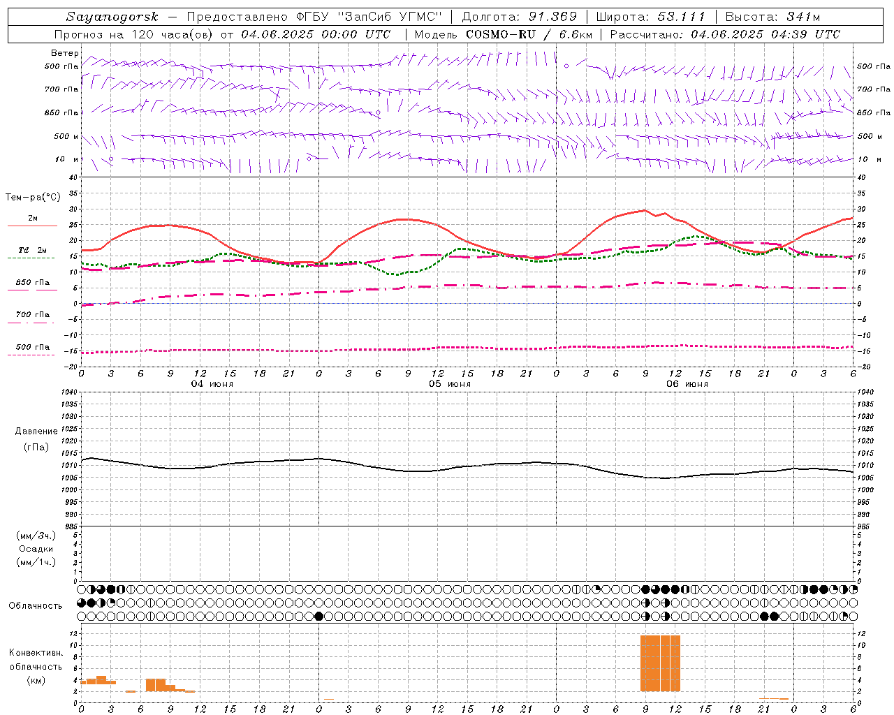Click the date label "04 июня"
894x715 pixels.
coord(212,384)
